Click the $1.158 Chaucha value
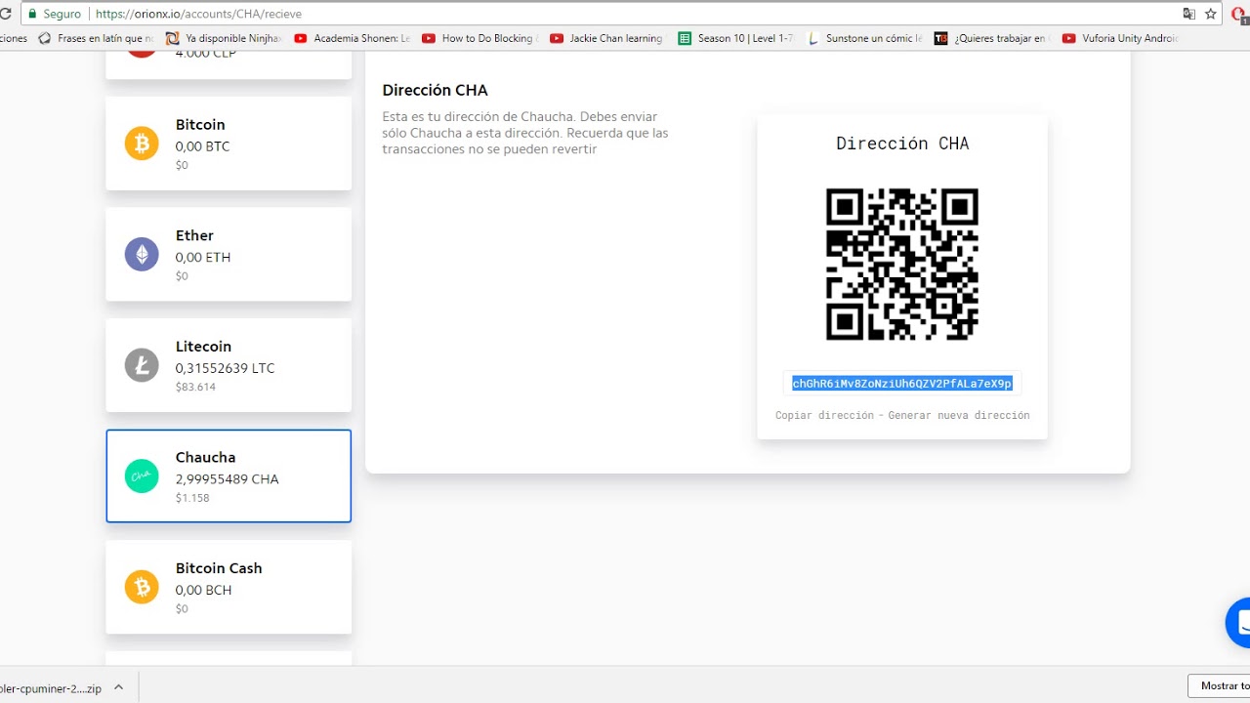The image size is (1250, 703). [192, 498]
